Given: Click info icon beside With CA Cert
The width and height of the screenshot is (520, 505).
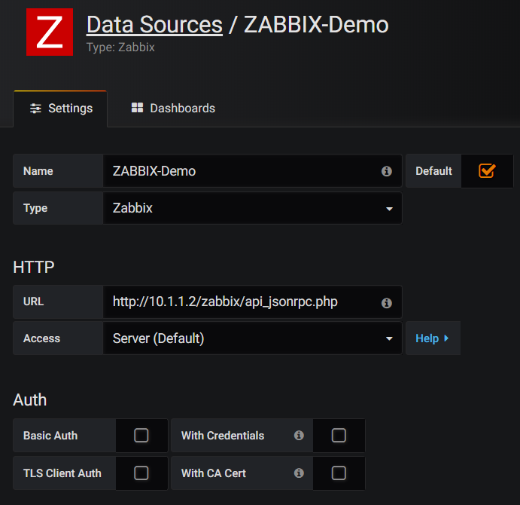Looking at the screenshot, I should tap(299, 473).
